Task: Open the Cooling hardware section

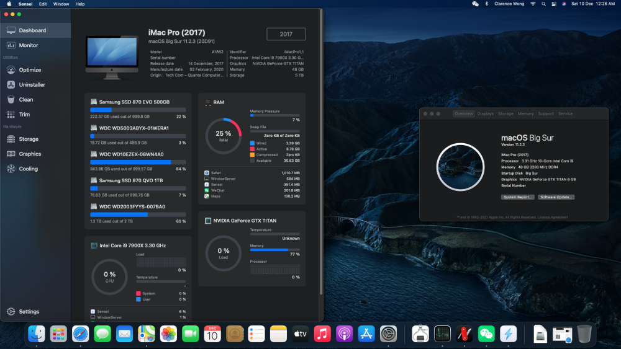Action: pyautogui.click(x=35, y=169)
